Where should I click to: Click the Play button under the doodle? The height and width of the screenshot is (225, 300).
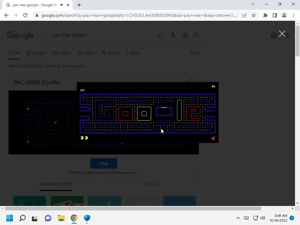pos(104,163)
